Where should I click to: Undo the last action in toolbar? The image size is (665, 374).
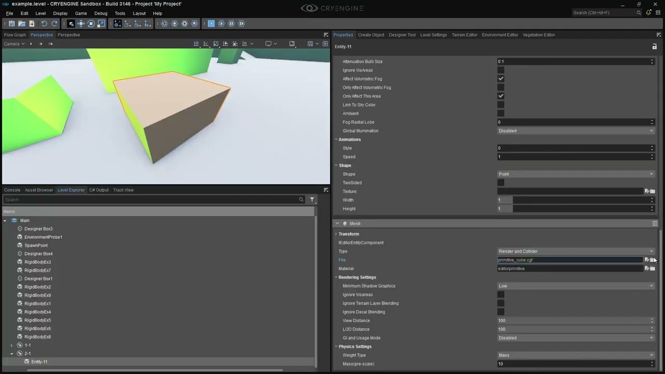(x=44, y=23)
